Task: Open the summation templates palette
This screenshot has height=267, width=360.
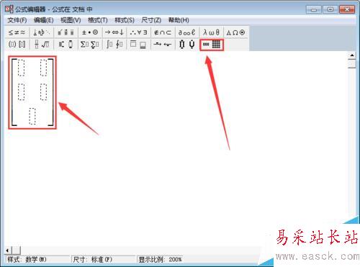Action: click(90, 45)
